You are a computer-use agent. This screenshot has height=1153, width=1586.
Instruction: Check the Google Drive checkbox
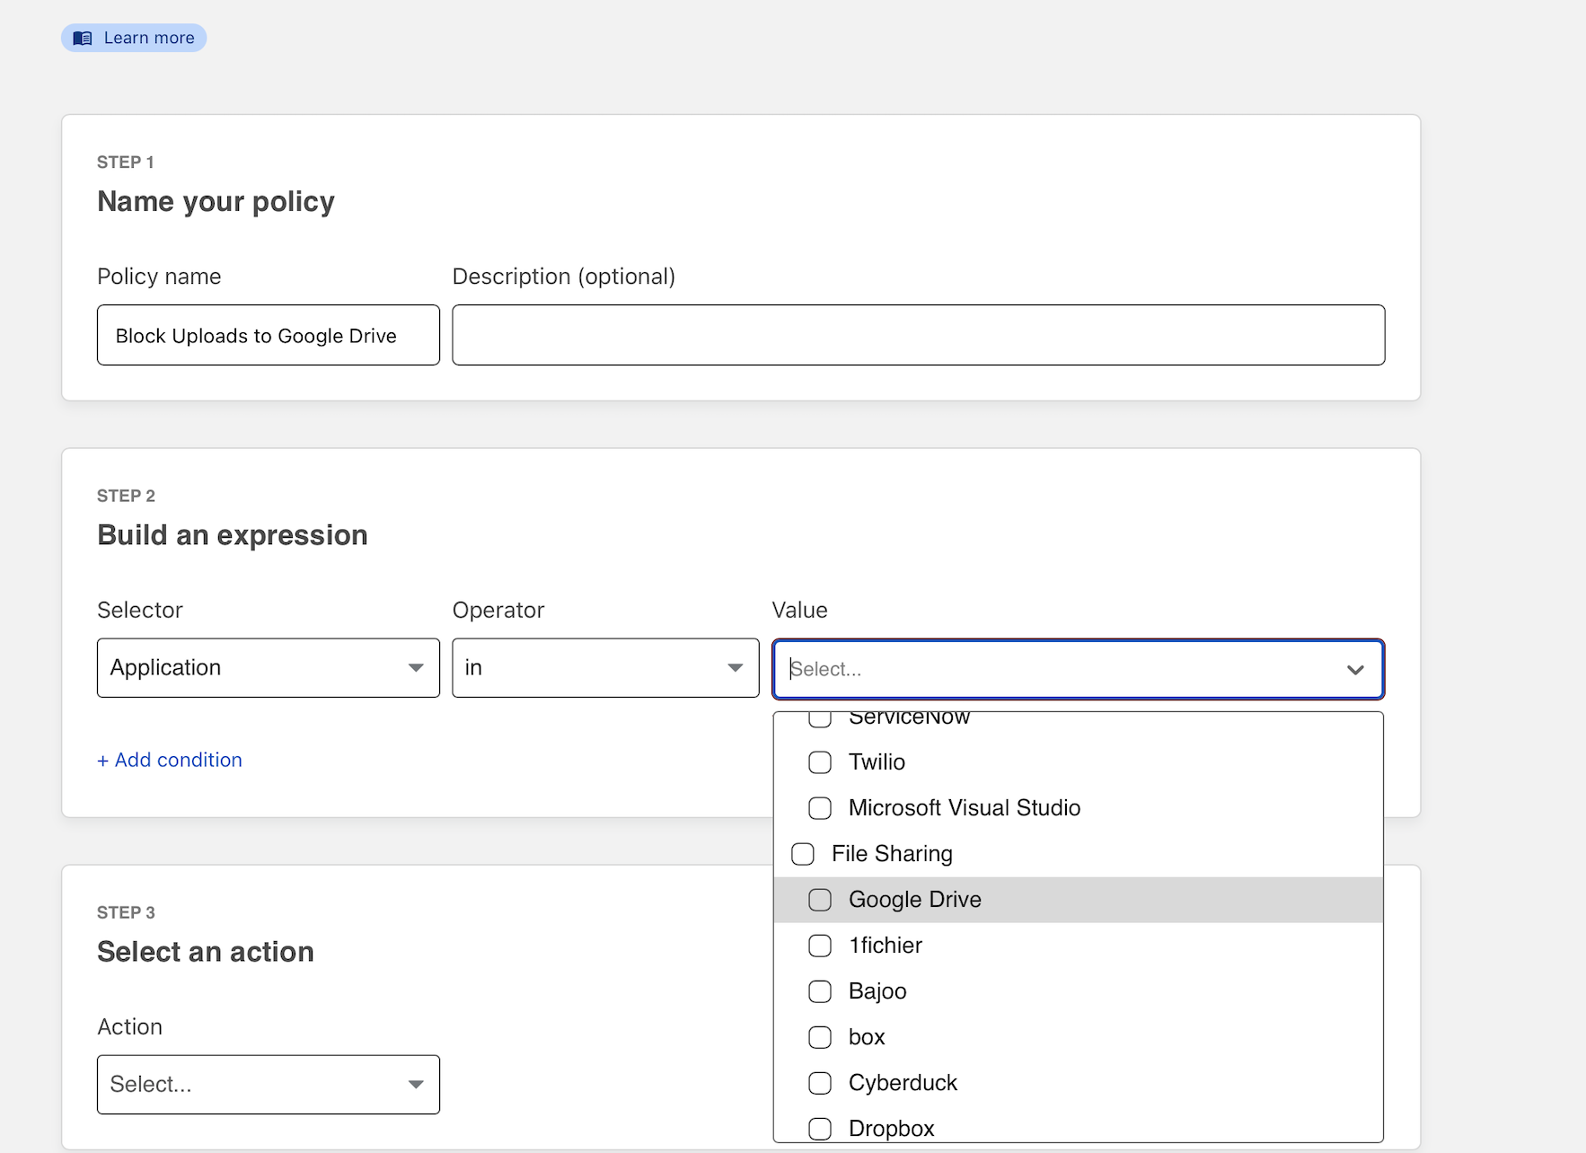(819, 899)
